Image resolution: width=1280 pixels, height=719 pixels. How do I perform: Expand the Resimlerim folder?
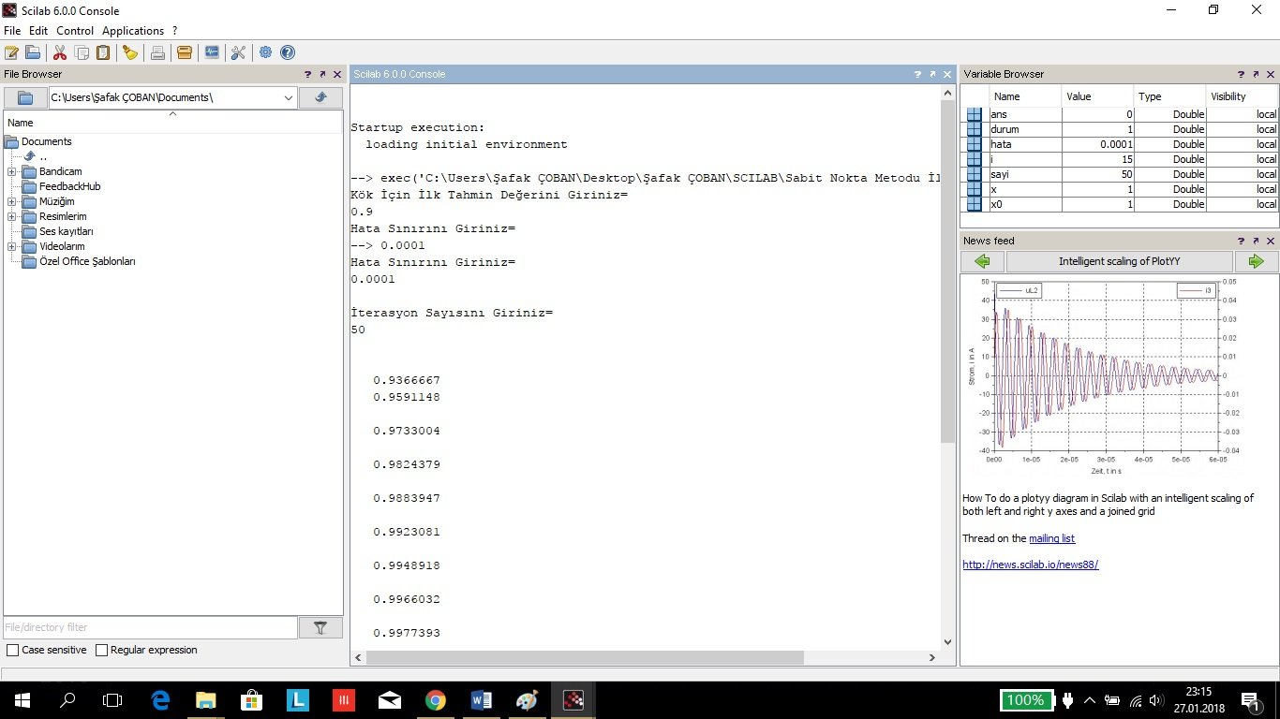pyautogui.click(x=11, y=216)
